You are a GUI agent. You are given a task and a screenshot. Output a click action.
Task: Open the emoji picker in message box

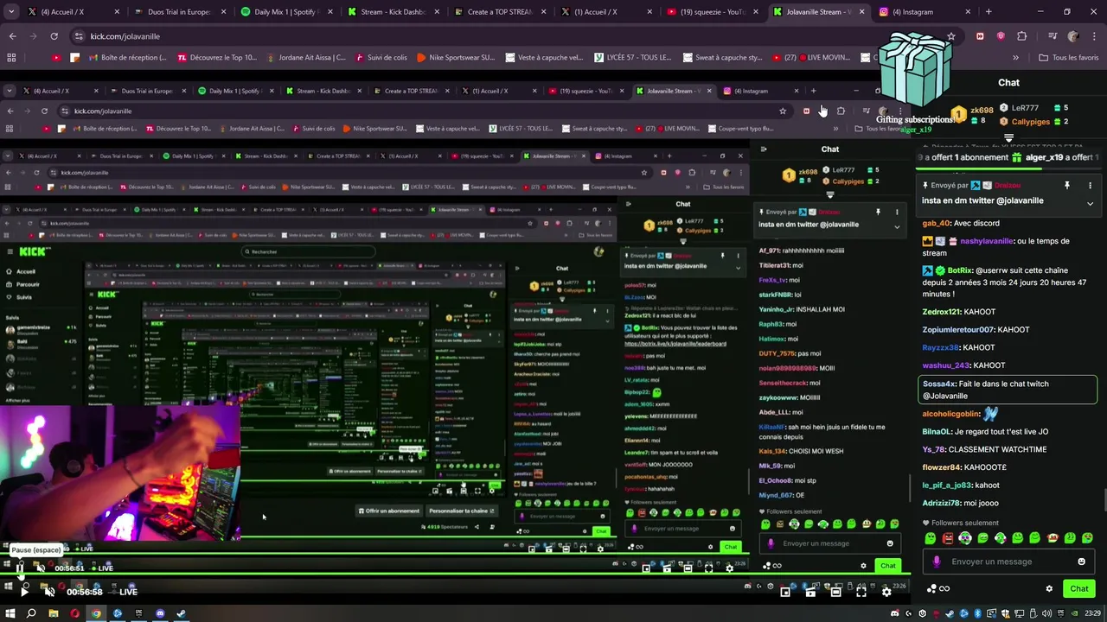tap(1081, 562)
